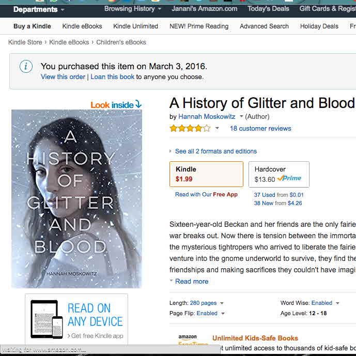Click the View this order link
This screenshot has width=356, height=356.
point(63,77)
